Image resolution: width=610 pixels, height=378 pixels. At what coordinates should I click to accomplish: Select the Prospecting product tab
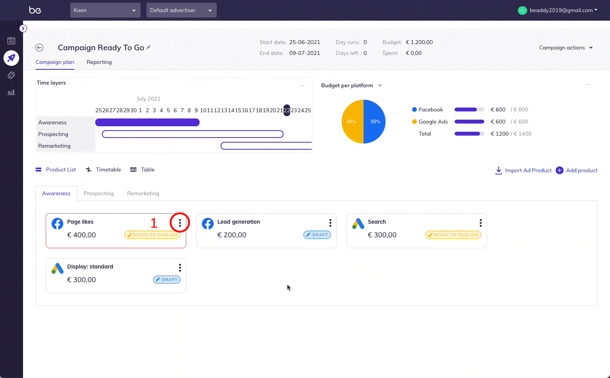(99, 193)
